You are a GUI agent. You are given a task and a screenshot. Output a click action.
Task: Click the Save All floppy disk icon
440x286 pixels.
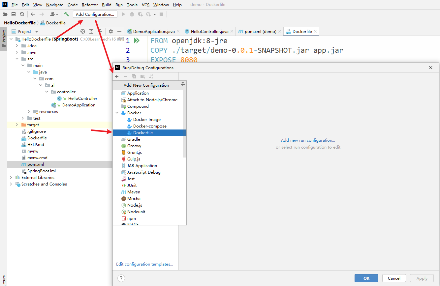click(14, 14)
